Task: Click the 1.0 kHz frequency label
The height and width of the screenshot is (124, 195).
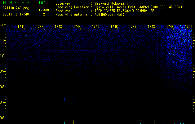Action: 2,56
